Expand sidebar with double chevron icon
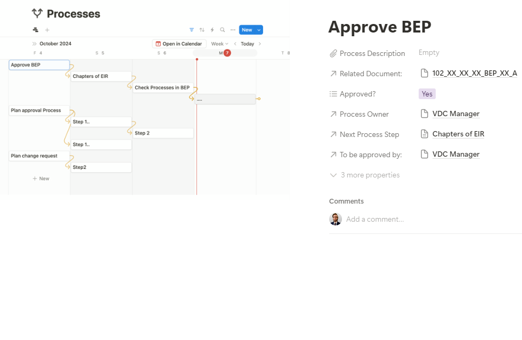 tap(35, 44)
